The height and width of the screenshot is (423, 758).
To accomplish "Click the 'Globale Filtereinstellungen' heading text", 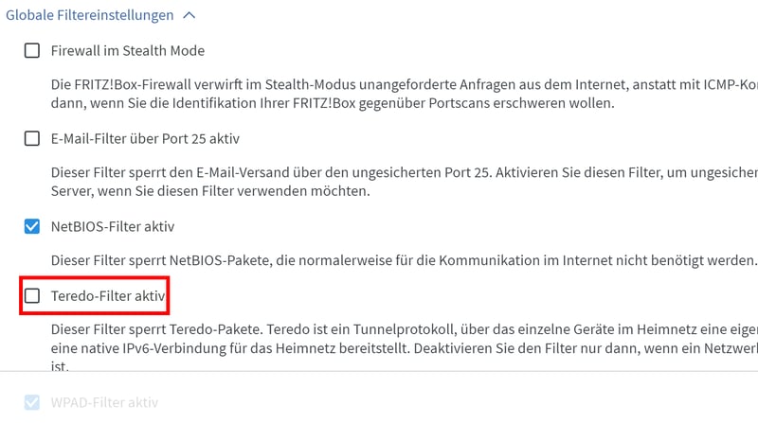I will pos(90,15).
